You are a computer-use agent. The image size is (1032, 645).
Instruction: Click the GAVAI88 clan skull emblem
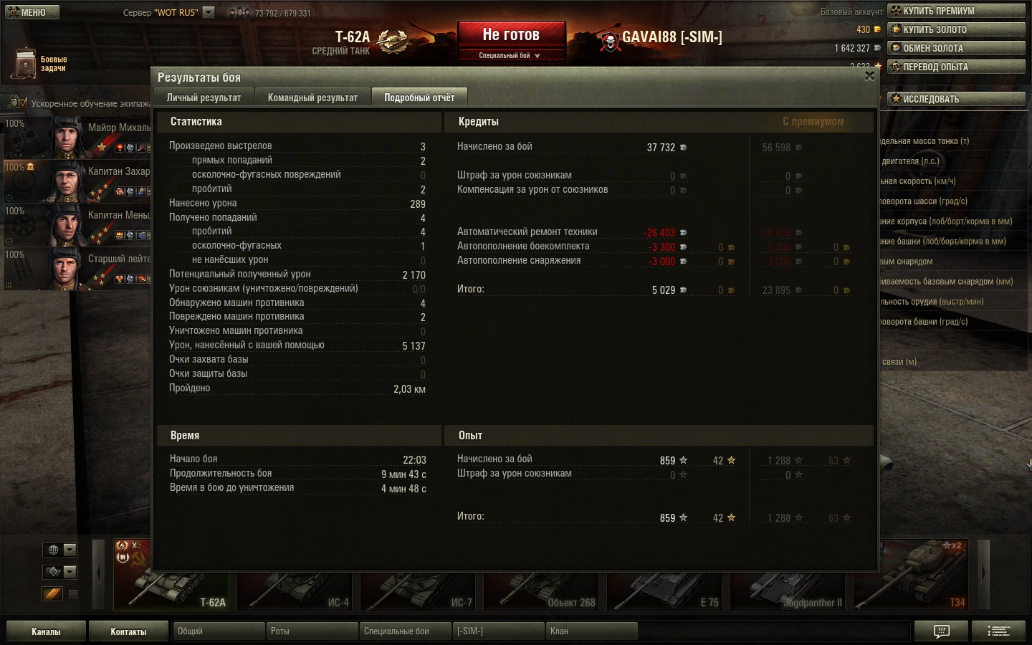pos(610,42)
